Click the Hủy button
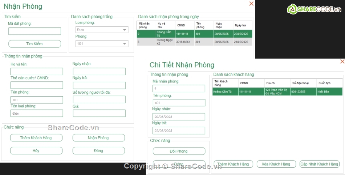The width and height of the screenshot is (345, 175). (x=36, y=151)
